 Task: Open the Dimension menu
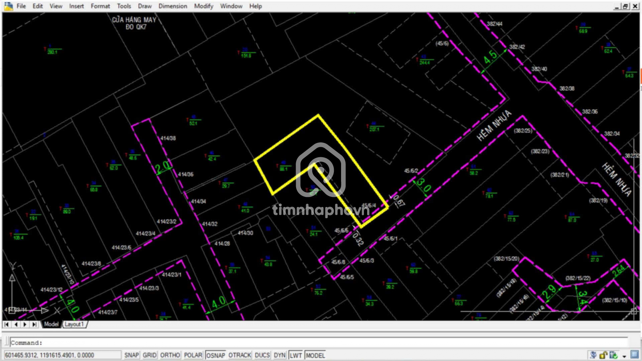(173, 6)
